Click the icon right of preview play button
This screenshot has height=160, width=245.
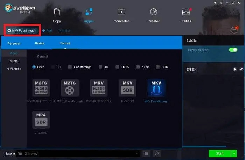[241, 70]
